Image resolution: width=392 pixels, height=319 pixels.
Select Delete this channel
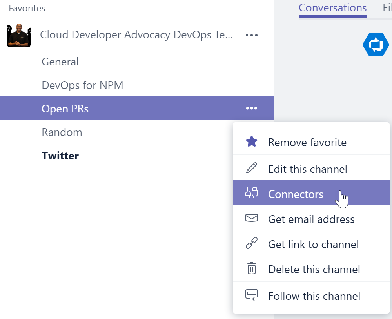[311, 268]
